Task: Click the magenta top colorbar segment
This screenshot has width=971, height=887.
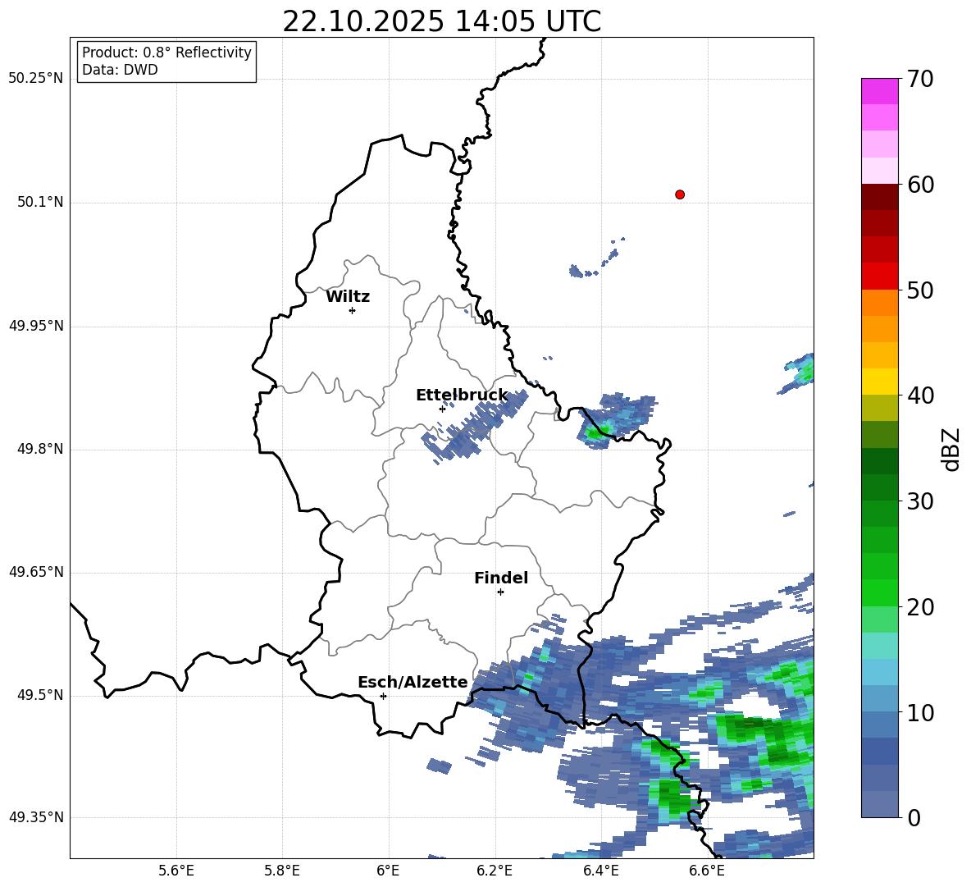Action: [x=879, y=91]
